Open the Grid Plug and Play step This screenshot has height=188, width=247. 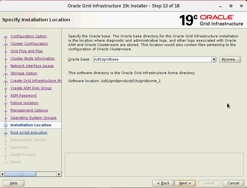(x=27, y=51)
